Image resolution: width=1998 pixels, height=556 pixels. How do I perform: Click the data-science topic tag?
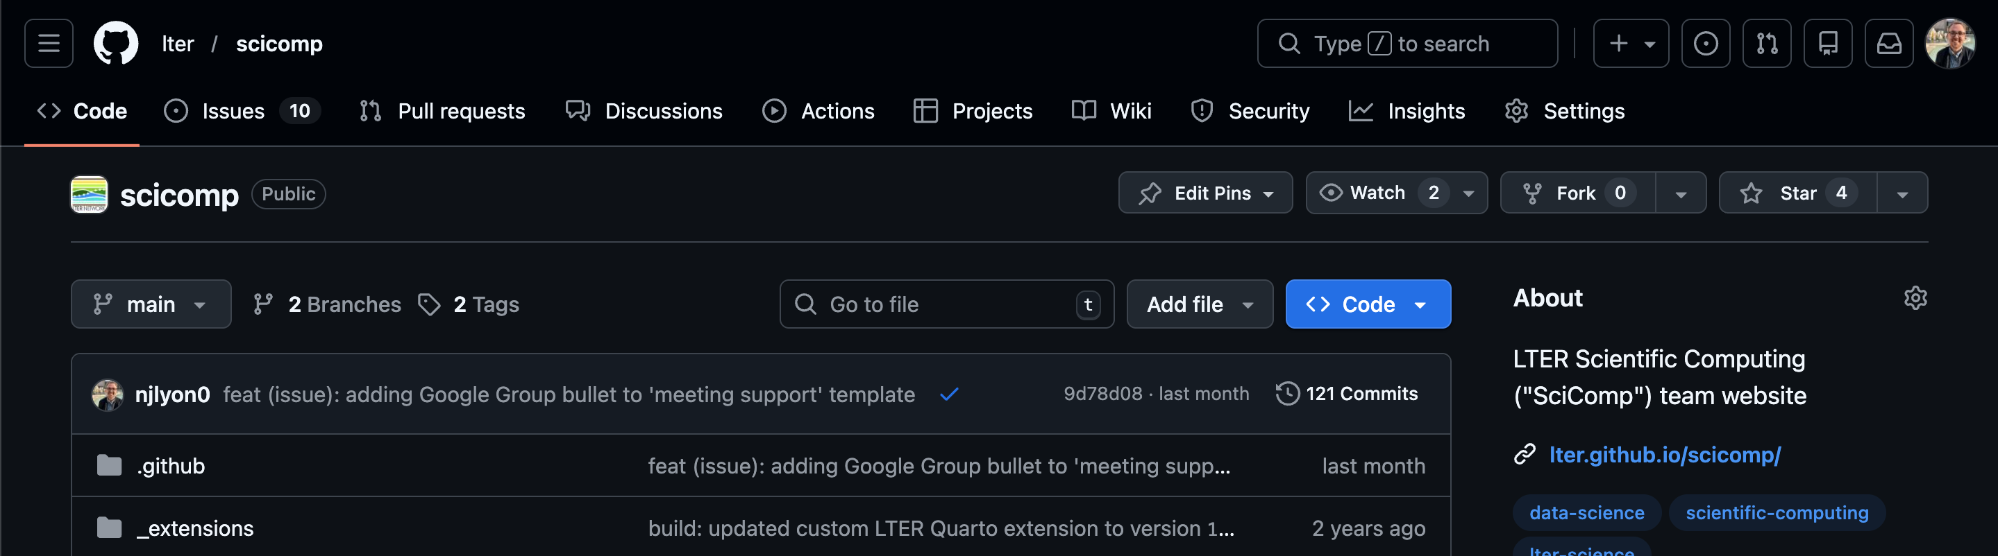1586,512
